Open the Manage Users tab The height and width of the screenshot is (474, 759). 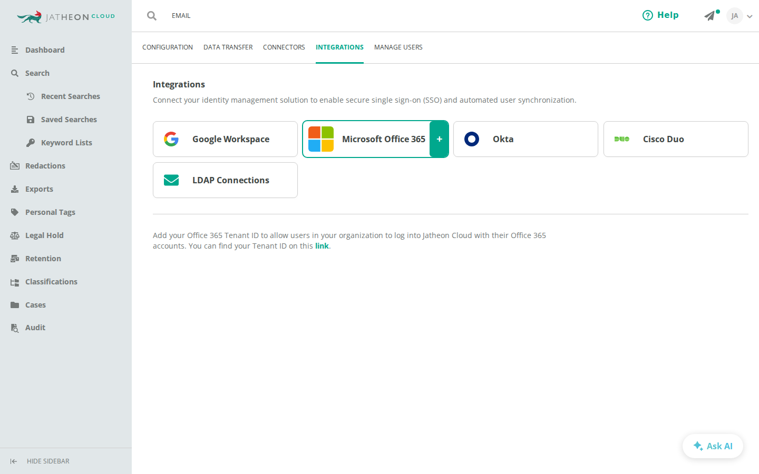pos(398,47)
